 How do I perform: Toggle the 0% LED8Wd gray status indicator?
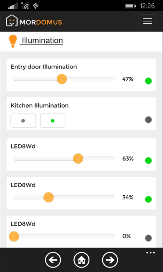148,238
